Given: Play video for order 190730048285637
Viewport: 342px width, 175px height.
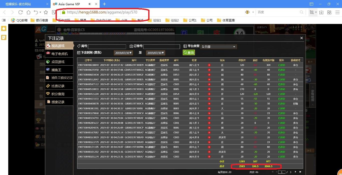Looking at the screenshot, I should point(209,123).
